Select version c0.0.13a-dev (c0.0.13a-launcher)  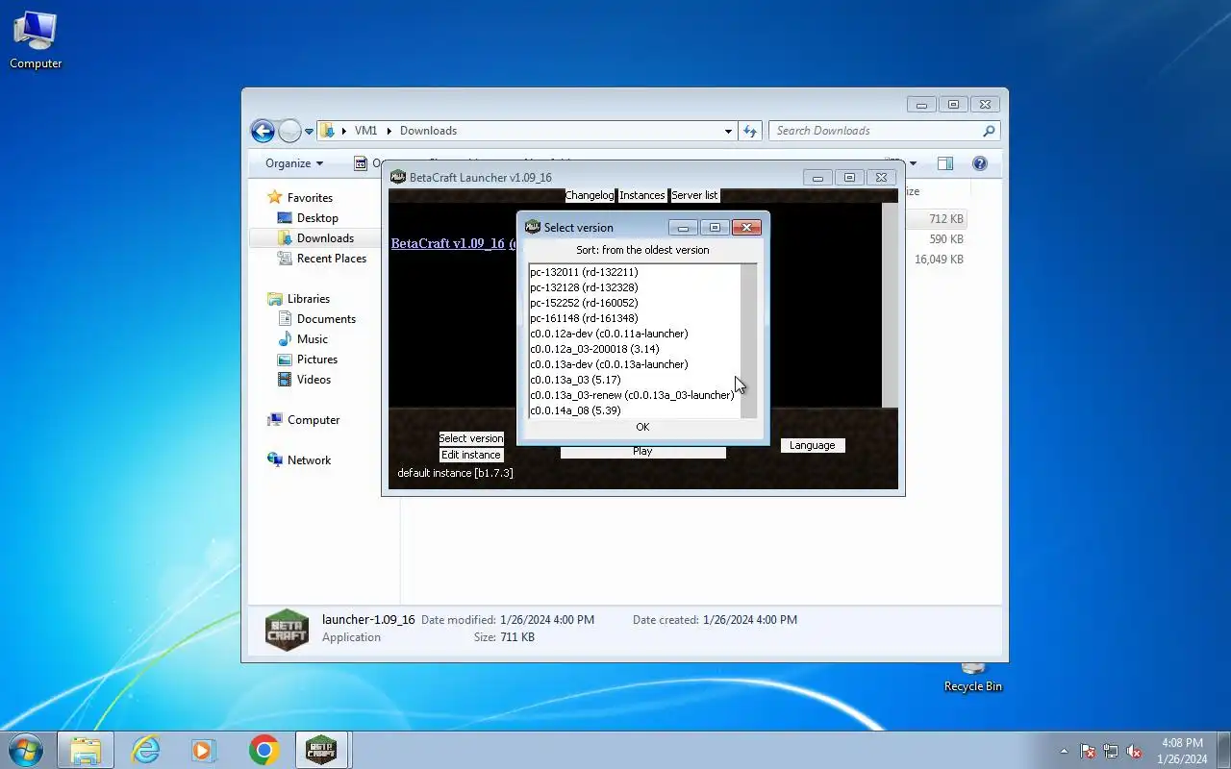(634, 364)
